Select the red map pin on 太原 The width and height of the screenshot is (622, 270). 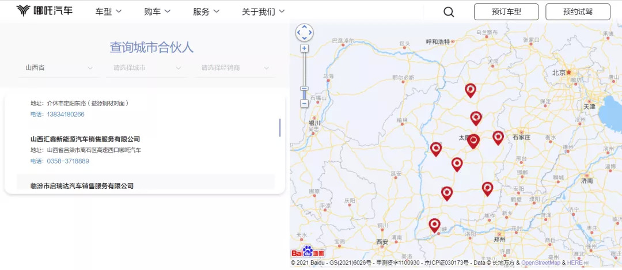pos(473,142)
